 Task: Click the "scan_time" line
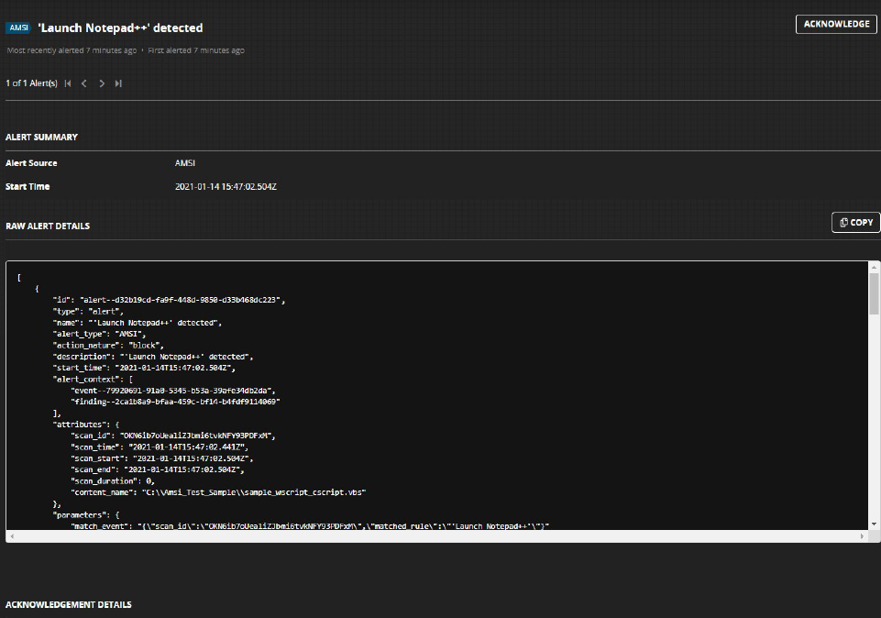(x=160, y=447)
